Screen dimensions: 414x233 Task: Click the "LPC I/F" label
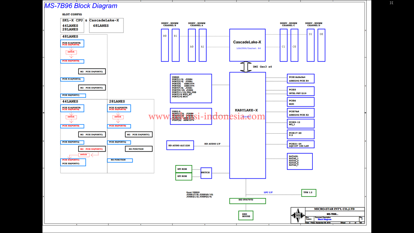[268, 193]
